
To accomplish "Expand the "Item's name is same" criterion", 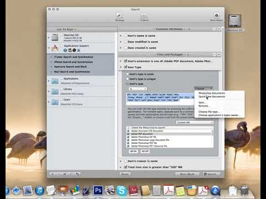I will (x=121, y=36).
